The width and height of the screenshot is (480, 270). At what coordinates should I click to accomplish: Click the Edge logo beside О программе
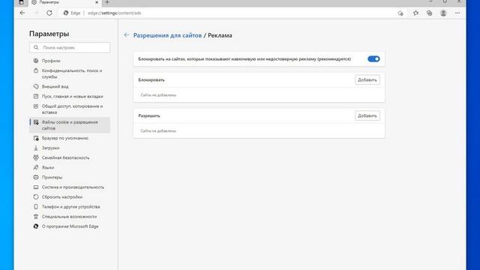coord(36,226)
